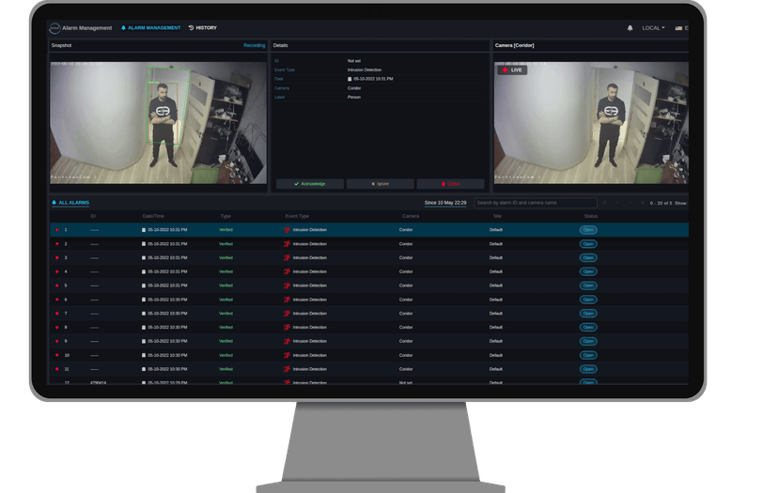Click the LIVE indicator on camera feed
The width and height of the screenshot is (763, 493).
[512, 70]
